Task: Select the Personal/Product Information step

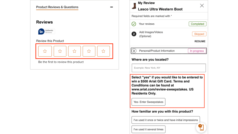Action: click(169, 51)
